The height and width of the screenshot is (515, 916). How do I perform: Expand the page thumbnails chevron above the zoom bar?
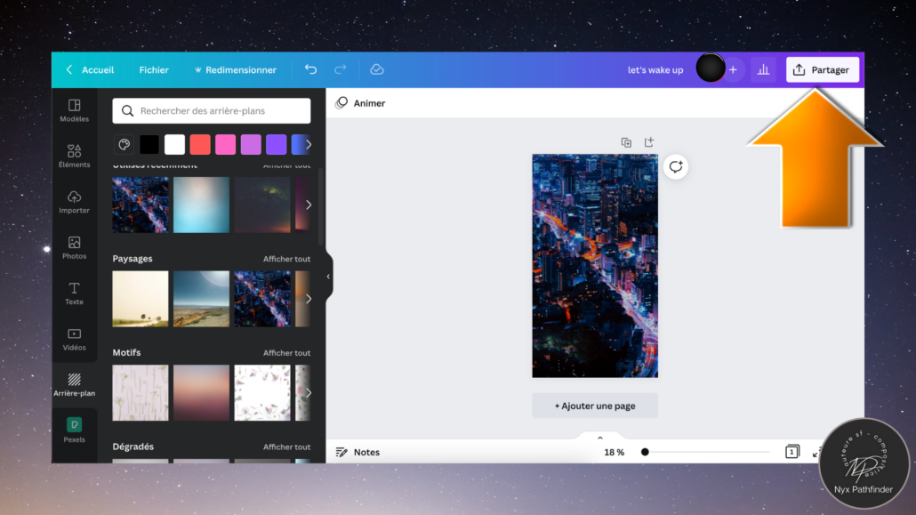pyautogui.click(x=600, y=438)
